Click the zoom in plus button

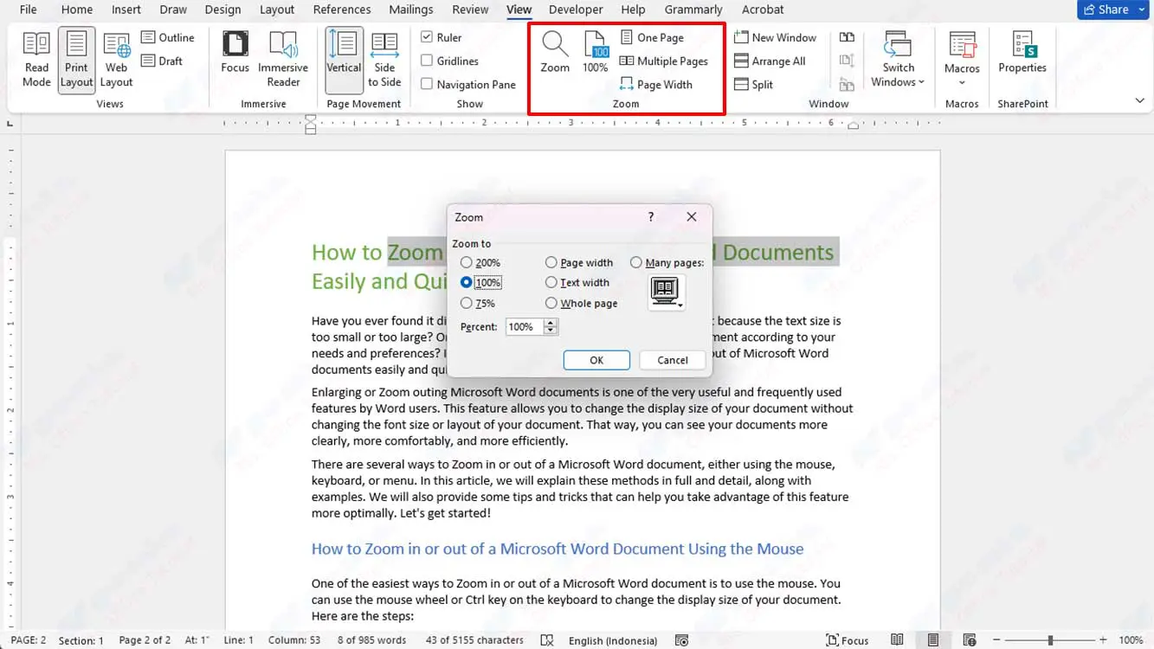pyautogui.click(x=1103, y=640)
